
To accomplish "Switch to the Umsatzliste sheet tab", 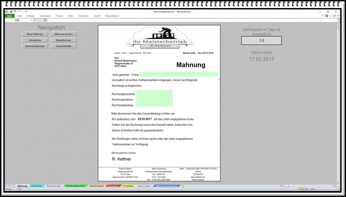I will click(x=128, y=186).
